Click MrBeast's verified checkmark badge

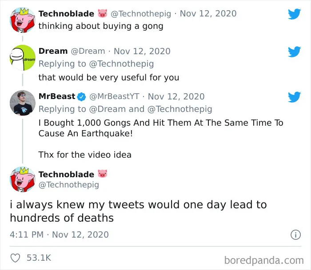click(81, 97)
